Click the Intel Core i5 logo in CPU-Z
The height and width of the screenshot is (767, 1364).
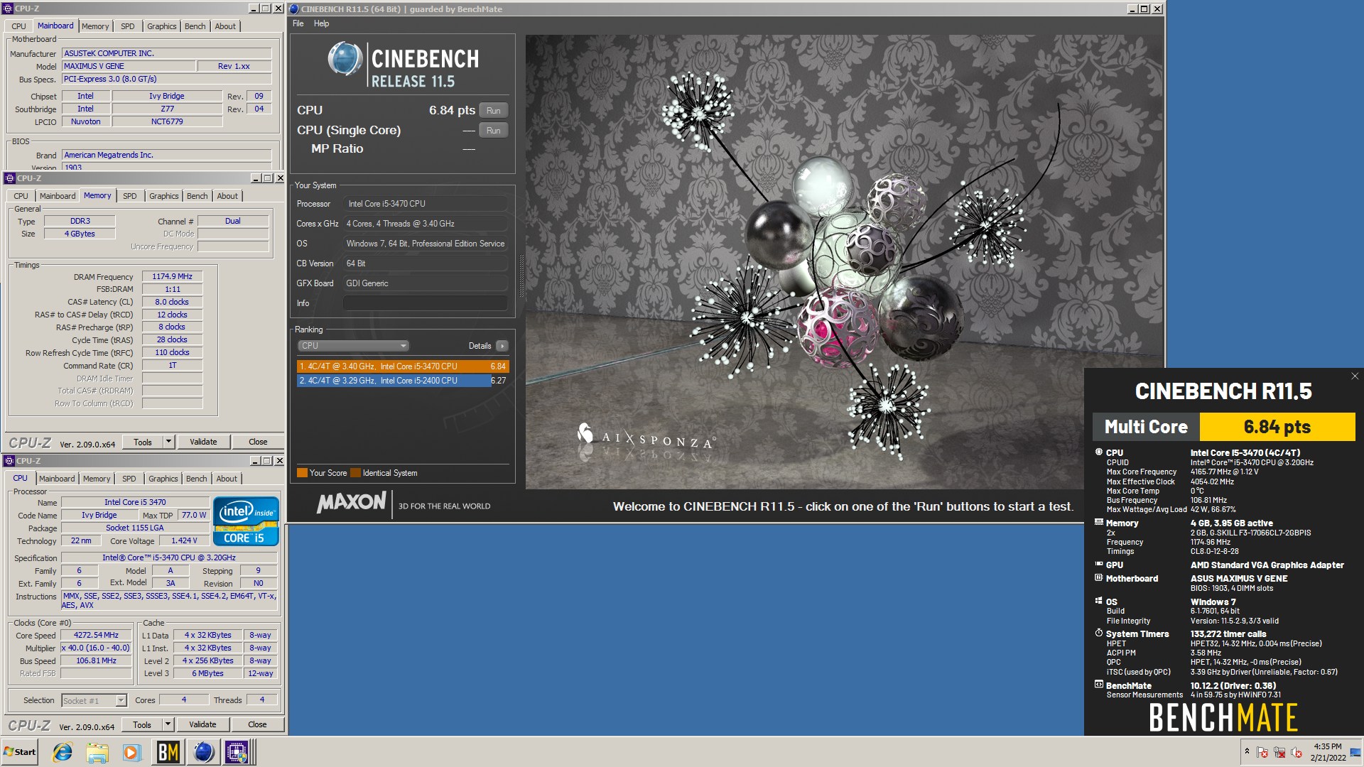[x=246, y=521]
